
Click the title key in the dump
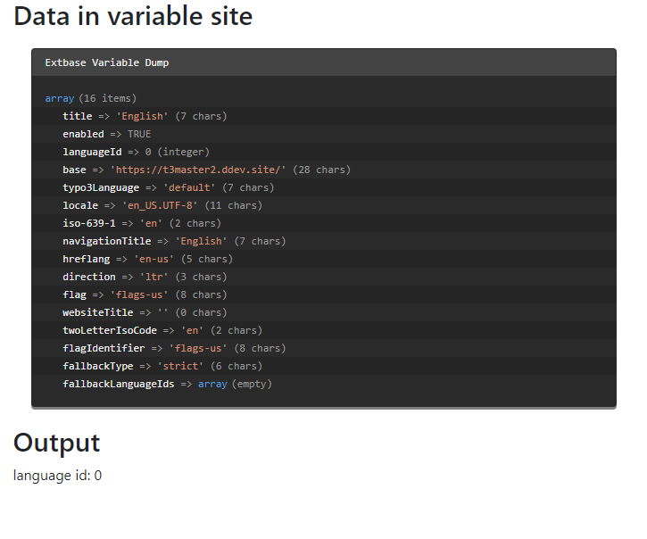point(77,116)
